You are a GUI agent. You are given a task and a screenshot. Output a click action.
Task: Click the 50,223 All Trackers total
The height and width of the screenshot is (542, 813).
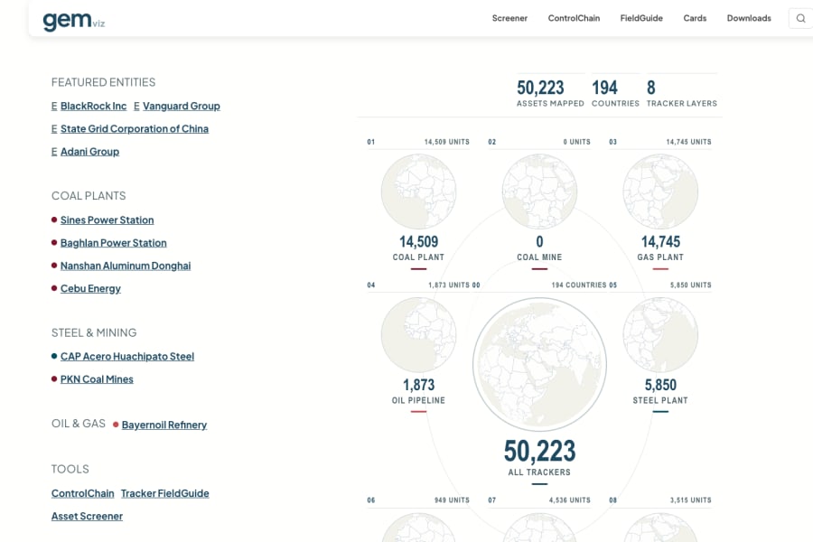(539, 451)
